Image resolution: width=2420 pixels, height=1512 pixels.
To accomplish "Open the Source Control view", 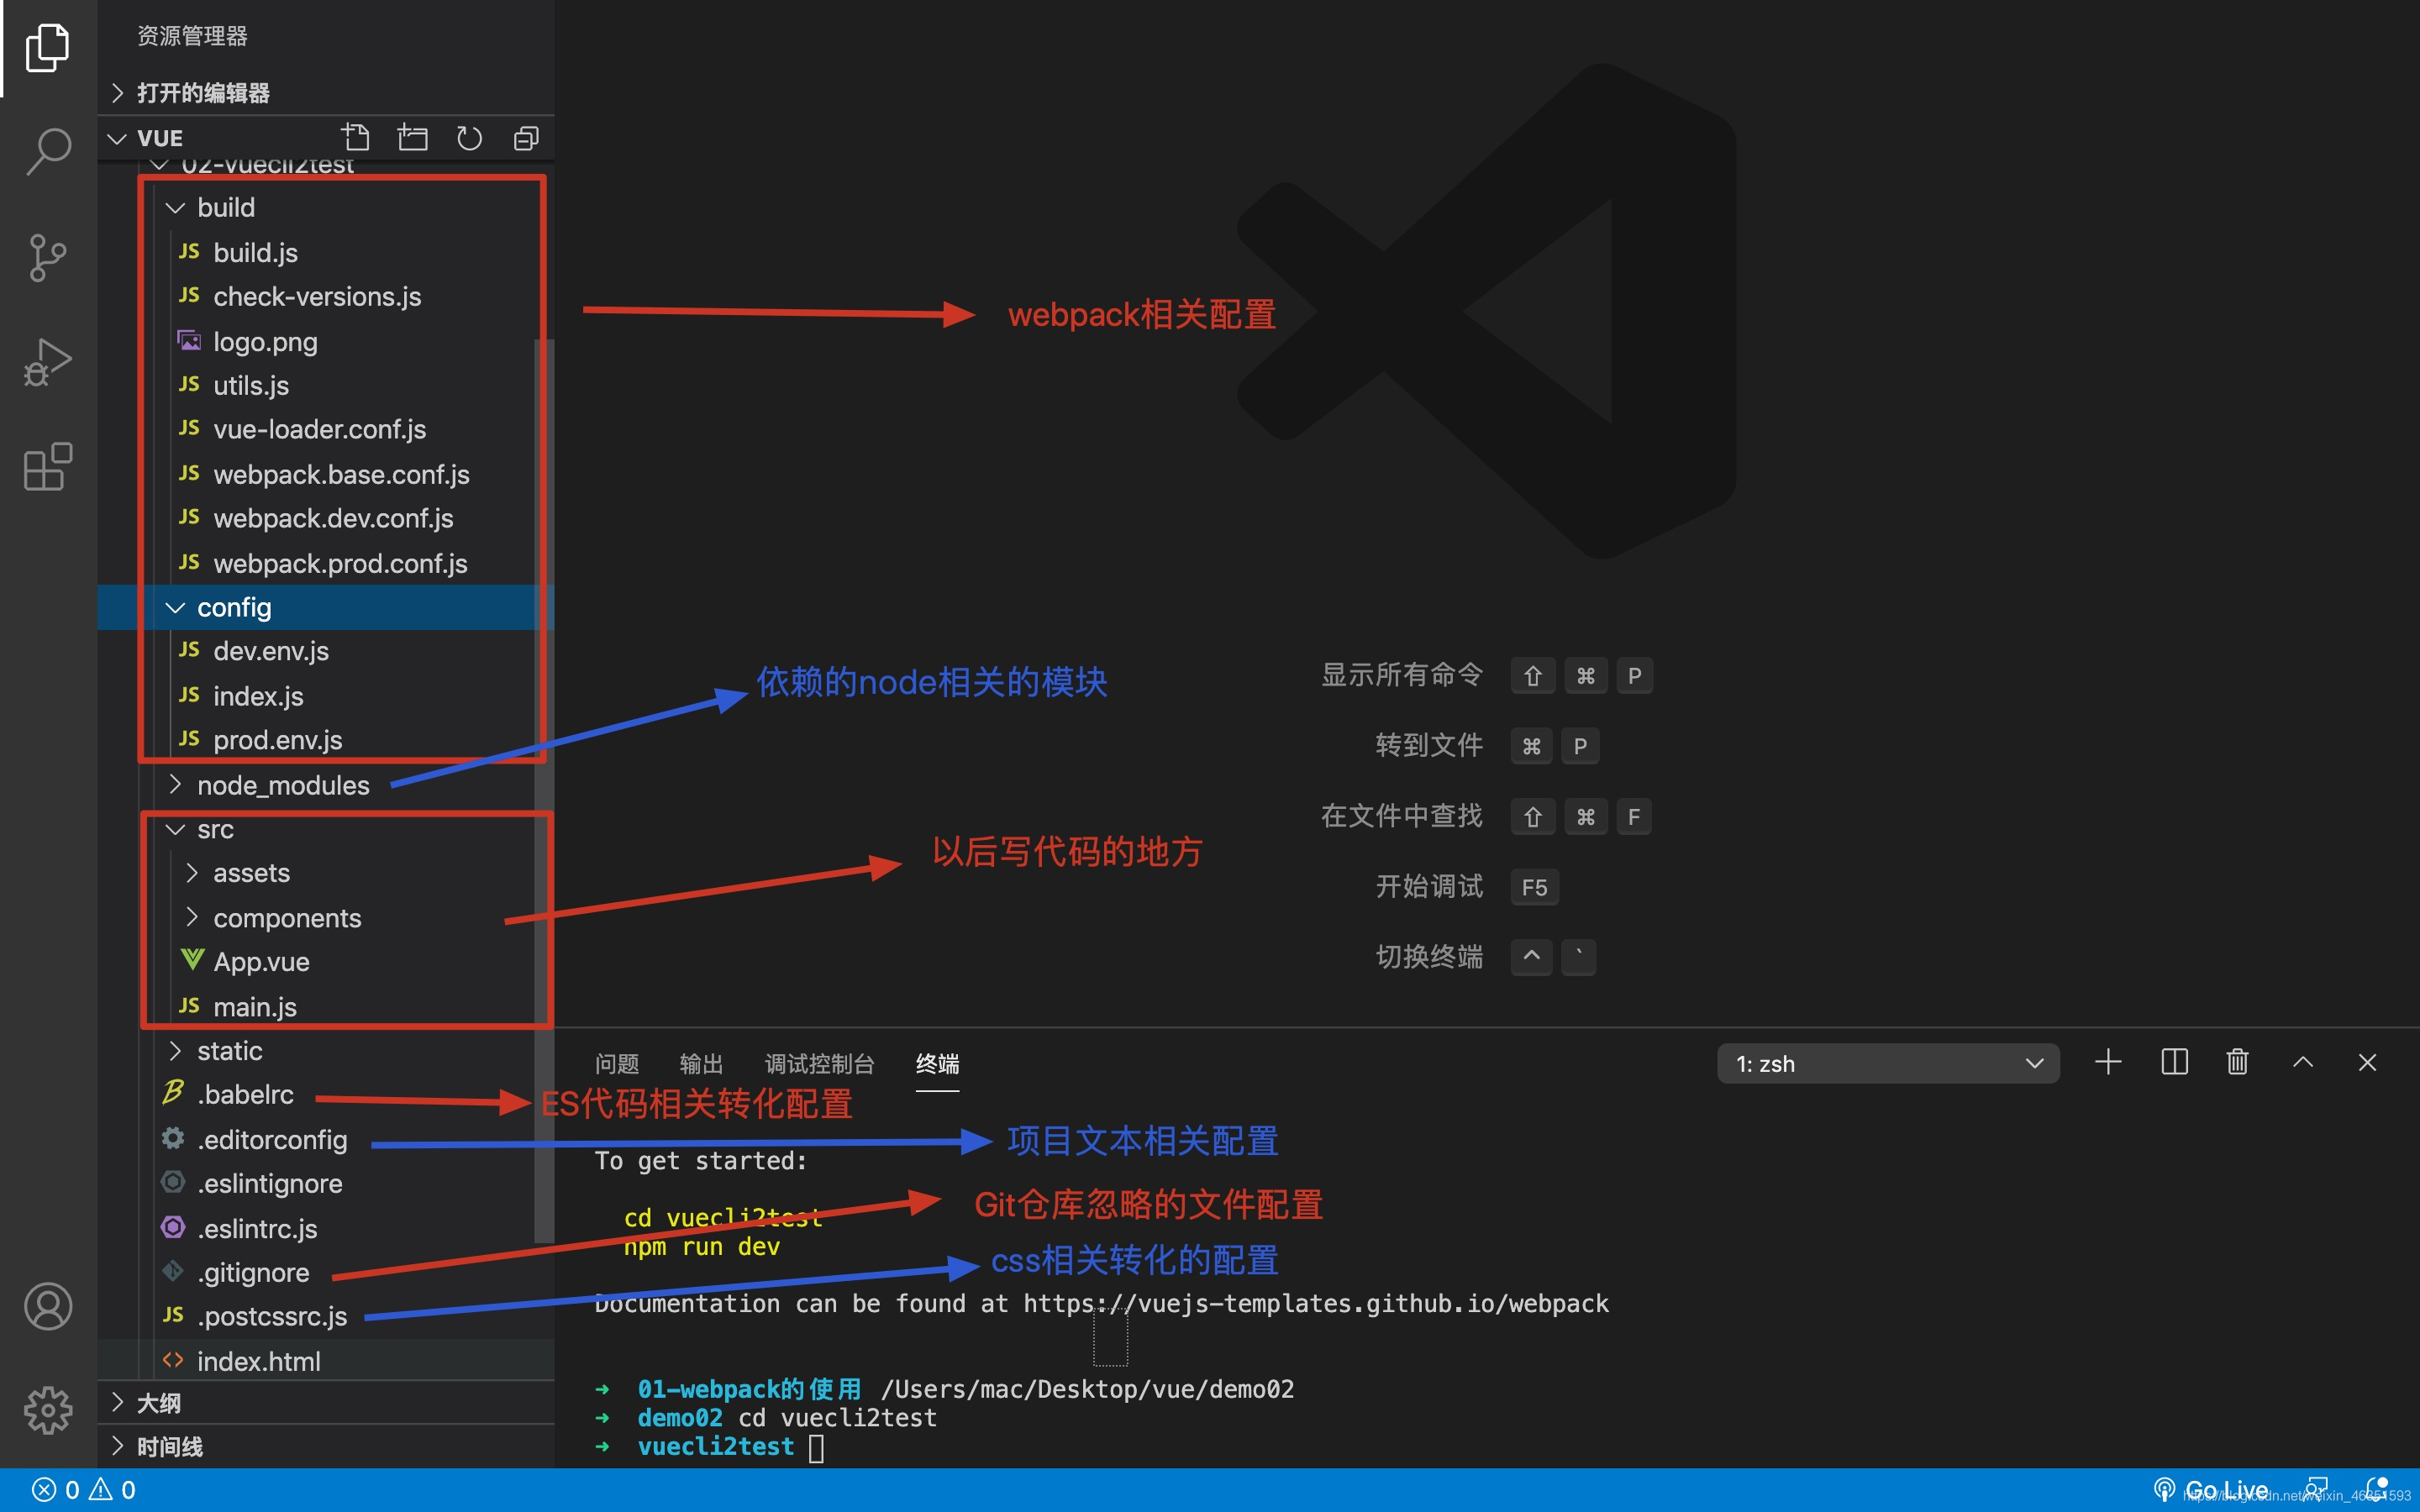I will [x=47, y=258].
